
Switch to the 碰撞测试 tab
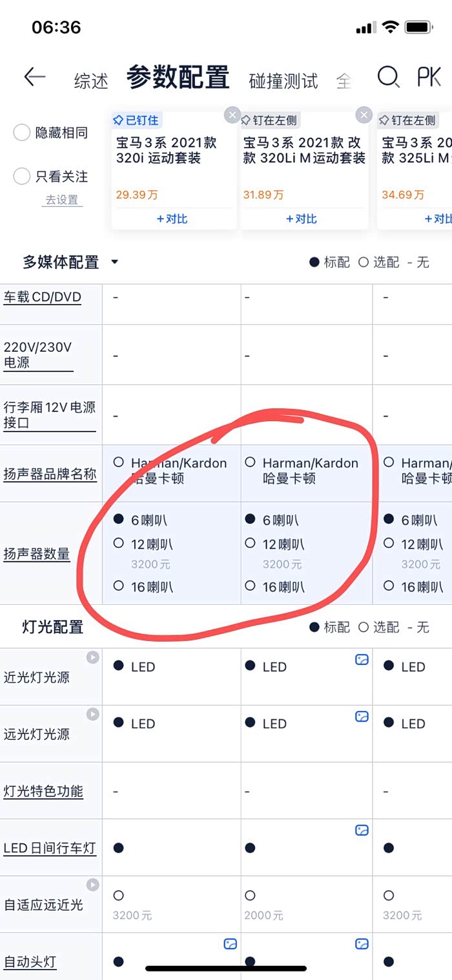[283, 81]
